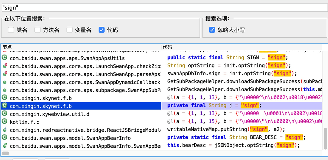
Task: Select the BEAR_DESC code result line
Action: click(236, 138)
